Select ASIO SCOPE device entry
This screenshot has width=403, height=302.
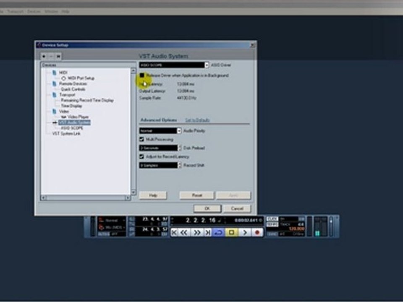pos(72,128)
